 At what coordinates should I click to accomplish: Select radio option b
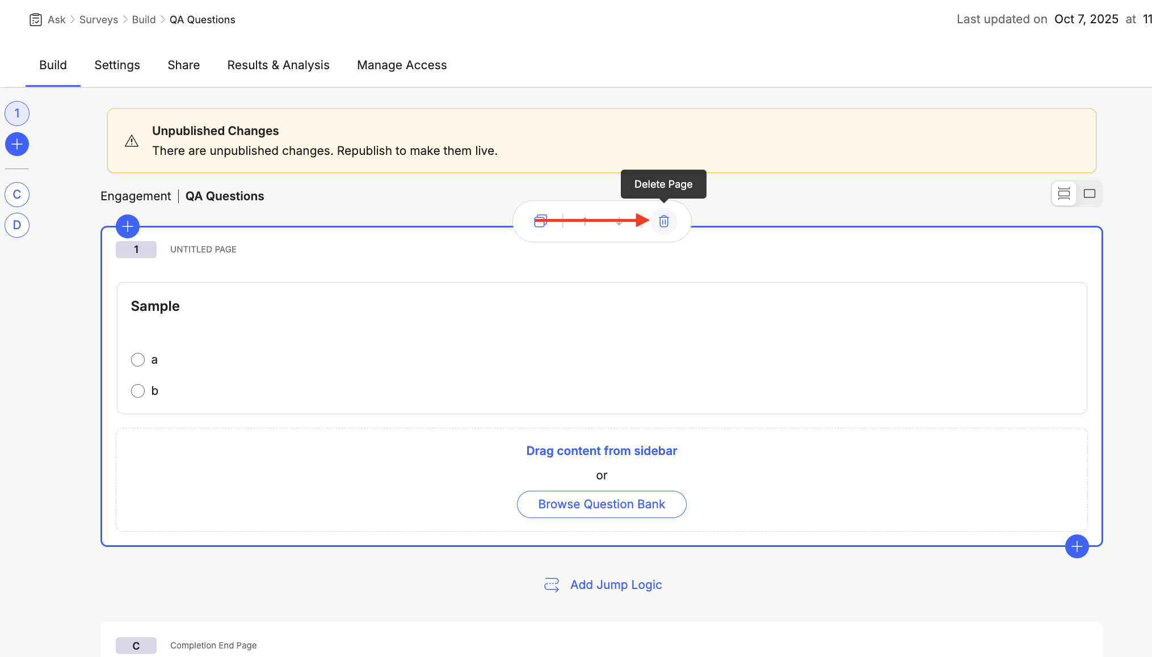(138, 391)
